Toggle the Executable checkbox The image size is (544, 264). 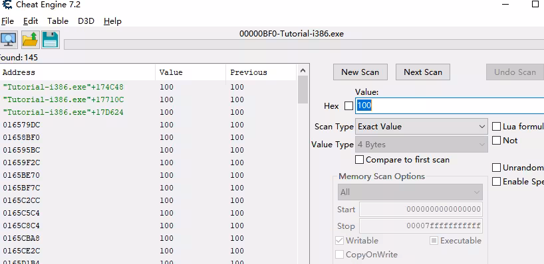tap(434, 241)
